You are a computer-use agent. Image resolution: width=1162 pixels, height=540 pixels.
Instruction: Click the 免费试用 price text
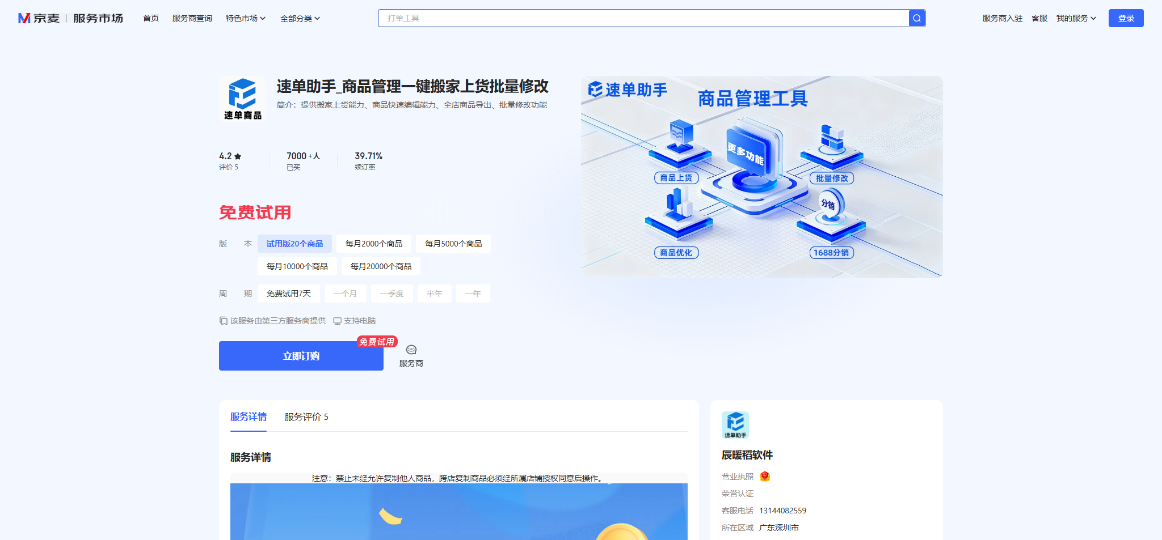[x=255, y=212]
